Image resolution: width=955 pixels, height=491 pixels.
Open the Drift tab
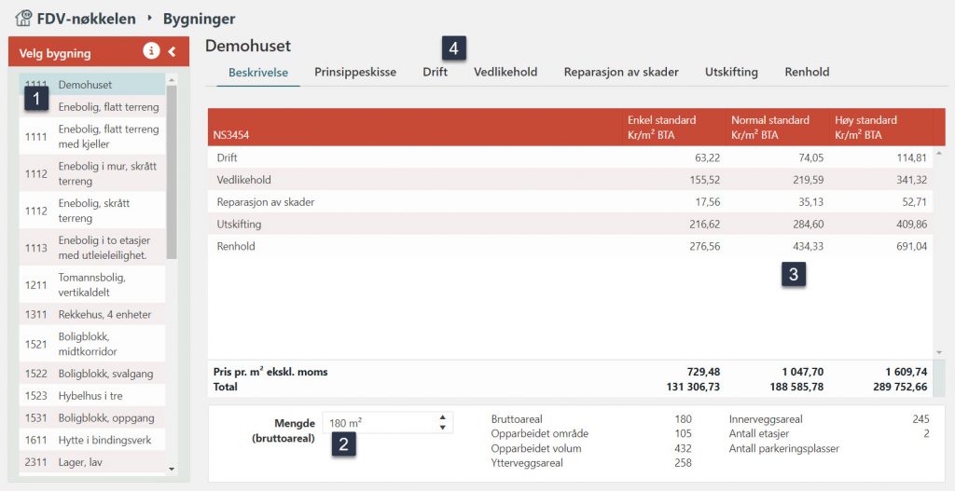click(435, 72)
